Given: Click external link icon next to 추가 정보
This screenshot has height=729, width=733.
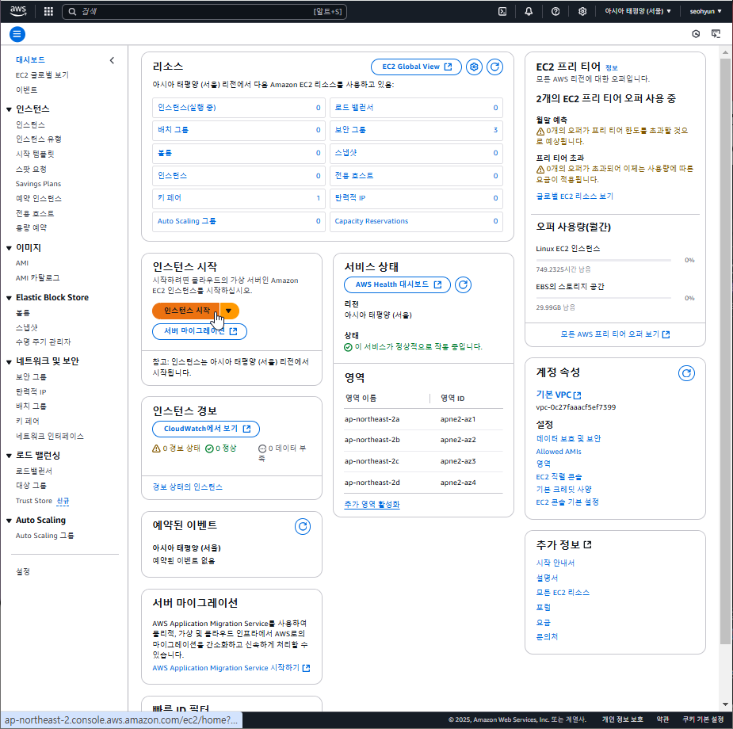Looking at the screenshot, I should [x=588, y=544].
